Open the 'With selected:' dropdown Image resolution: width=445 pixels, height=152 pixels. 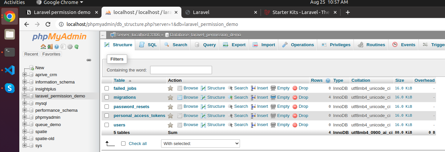pos(200,143)
